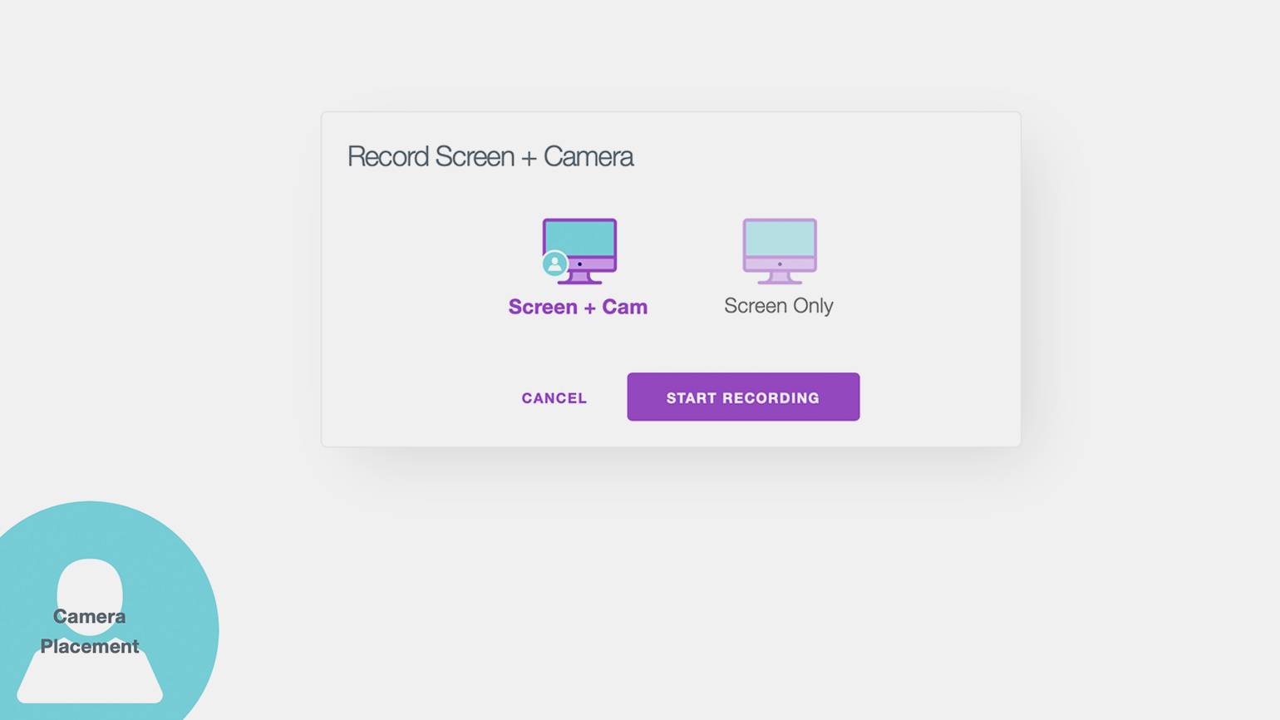1280x720 pixels.
Task: Select the Screen Only monitor icon
Action: point(780,251)
